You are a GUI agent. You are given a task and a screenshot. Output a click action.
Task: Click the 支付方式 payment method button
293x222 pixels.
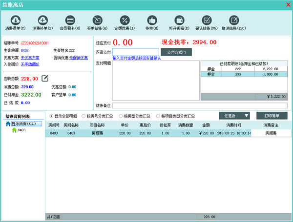point(176,52)
